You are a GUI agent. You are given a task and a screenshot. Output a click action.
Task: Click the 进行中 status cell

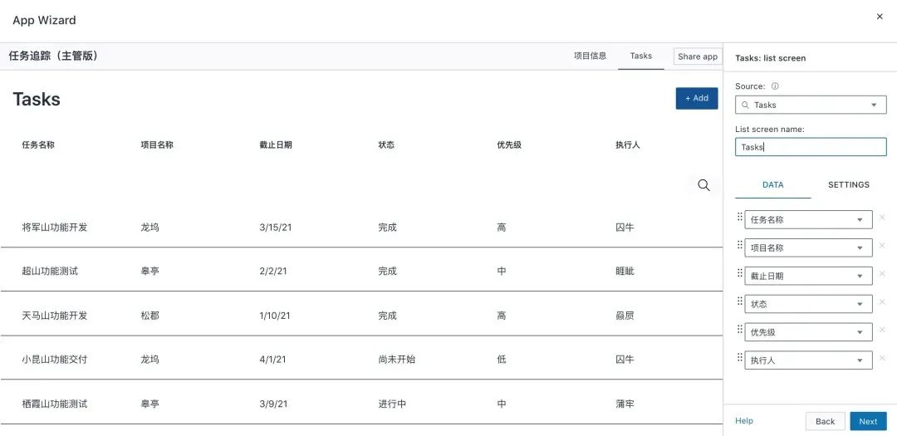coord(392,404)
